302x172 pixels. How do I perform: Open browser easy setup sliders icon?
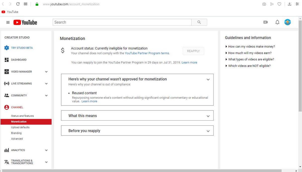tap(297, 4)
